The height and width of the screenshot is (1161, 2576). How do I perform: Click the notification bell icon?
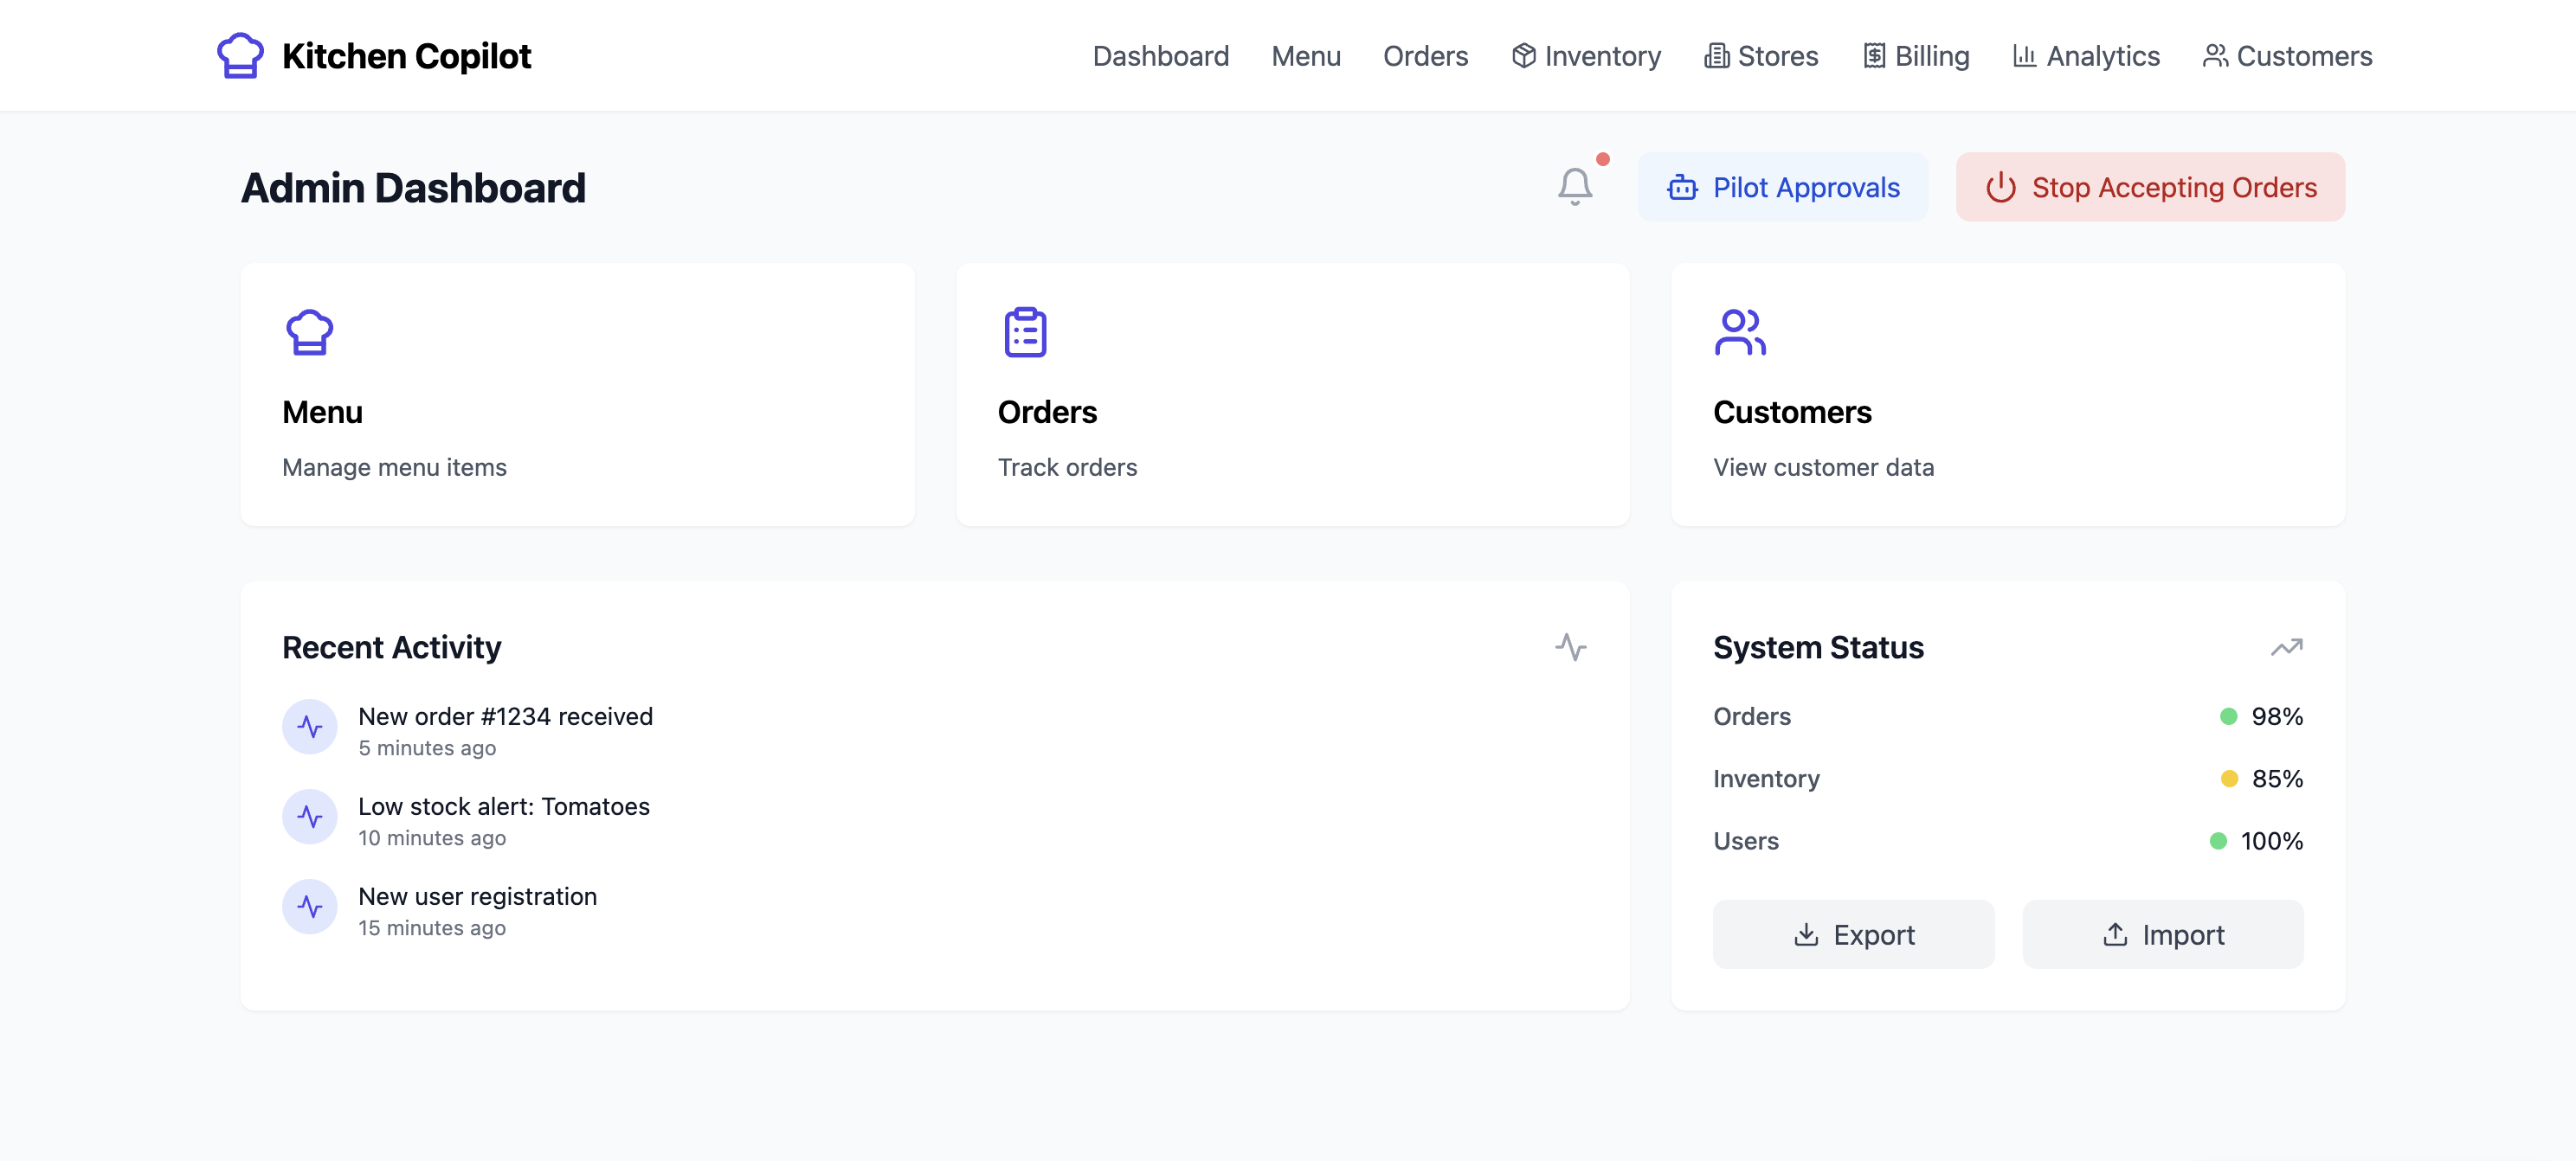tap(1574, 186)
